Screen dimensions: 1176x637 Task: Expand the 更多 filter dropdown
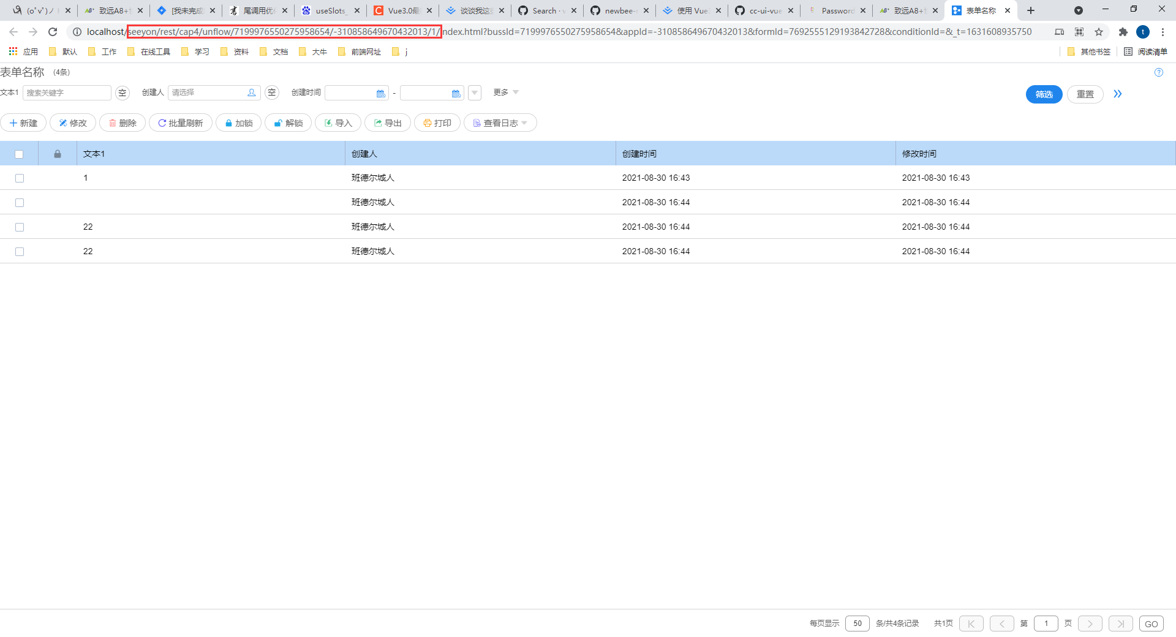506,92
